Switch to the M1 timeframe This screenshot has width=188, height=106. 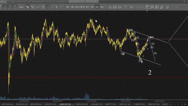[x=68, y=7]
